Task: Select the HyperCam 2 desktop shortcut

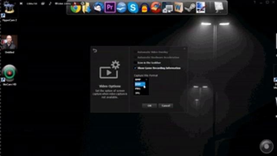Action: pyautogui.click(x=9, y=12)
